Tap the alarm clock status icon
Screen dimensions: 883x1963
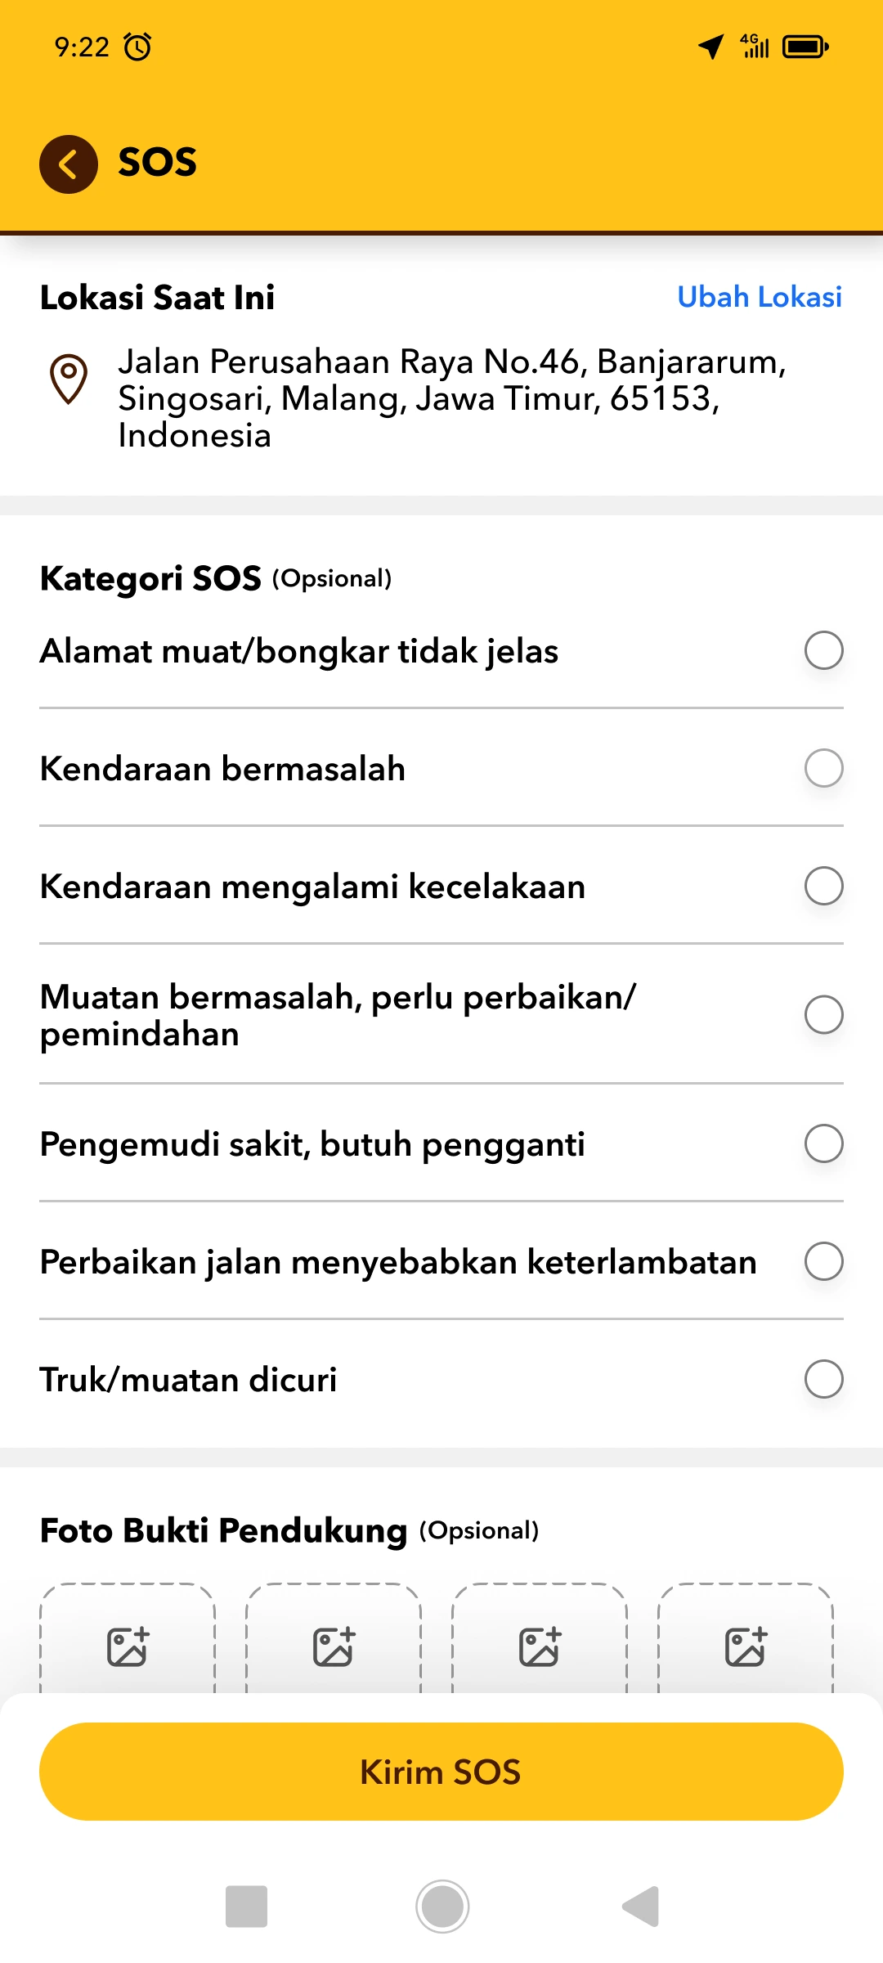(137, 47)
